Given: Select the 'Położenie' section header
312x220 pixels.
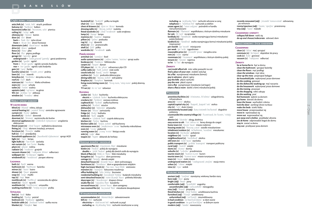Looking at the screenshot, I should coord(173,93).
